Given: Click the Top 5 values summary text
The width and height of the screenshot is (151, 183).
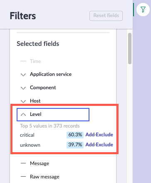Looking at the screenshot, I should (x=50, y=126).
